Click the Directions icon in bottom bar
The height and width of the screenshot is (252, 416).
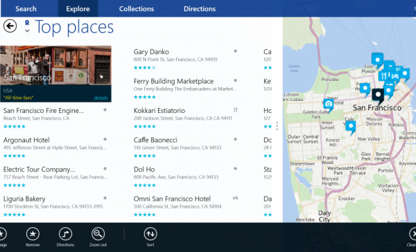click(65, 234)
